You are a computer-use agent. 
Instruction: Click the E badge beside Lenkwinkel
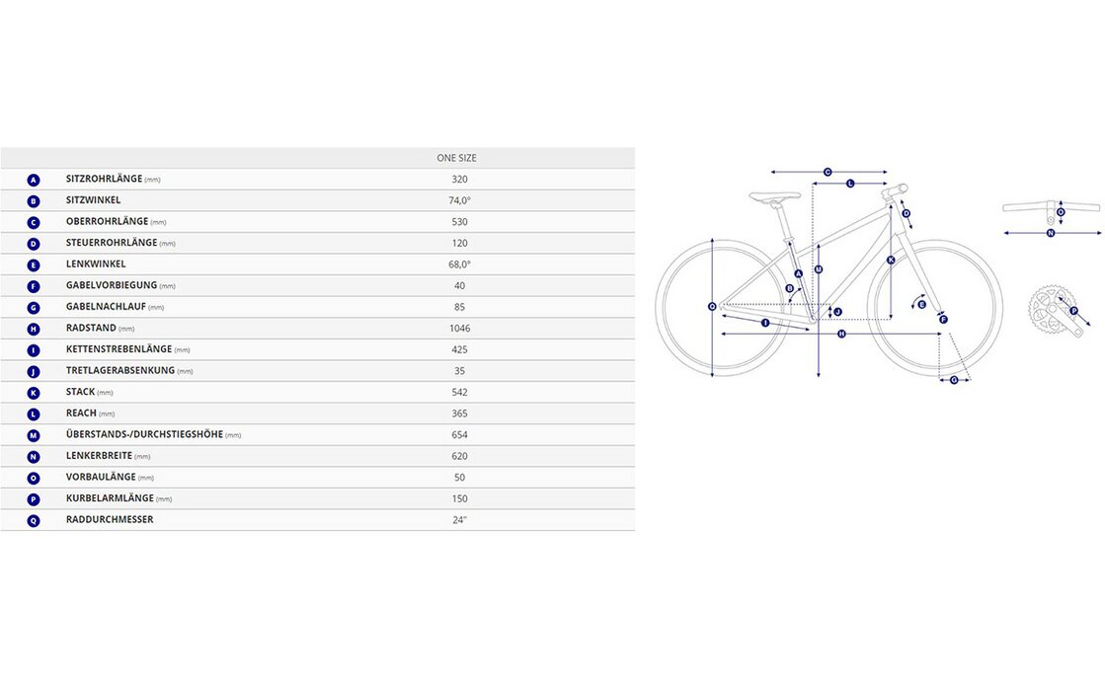33,264
